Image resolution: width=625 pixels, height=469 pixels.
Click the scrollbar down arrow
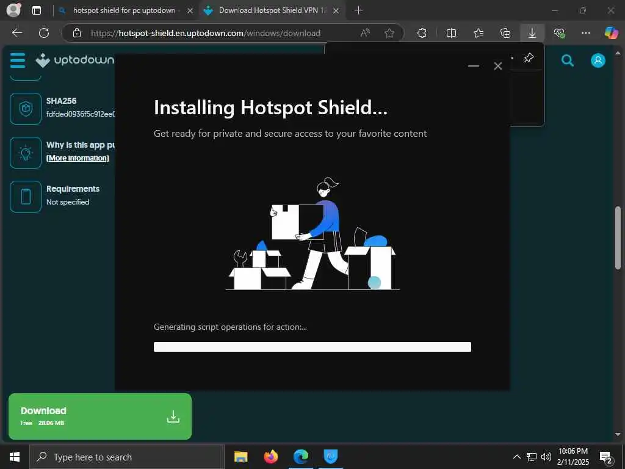click(x=618, y=434)
